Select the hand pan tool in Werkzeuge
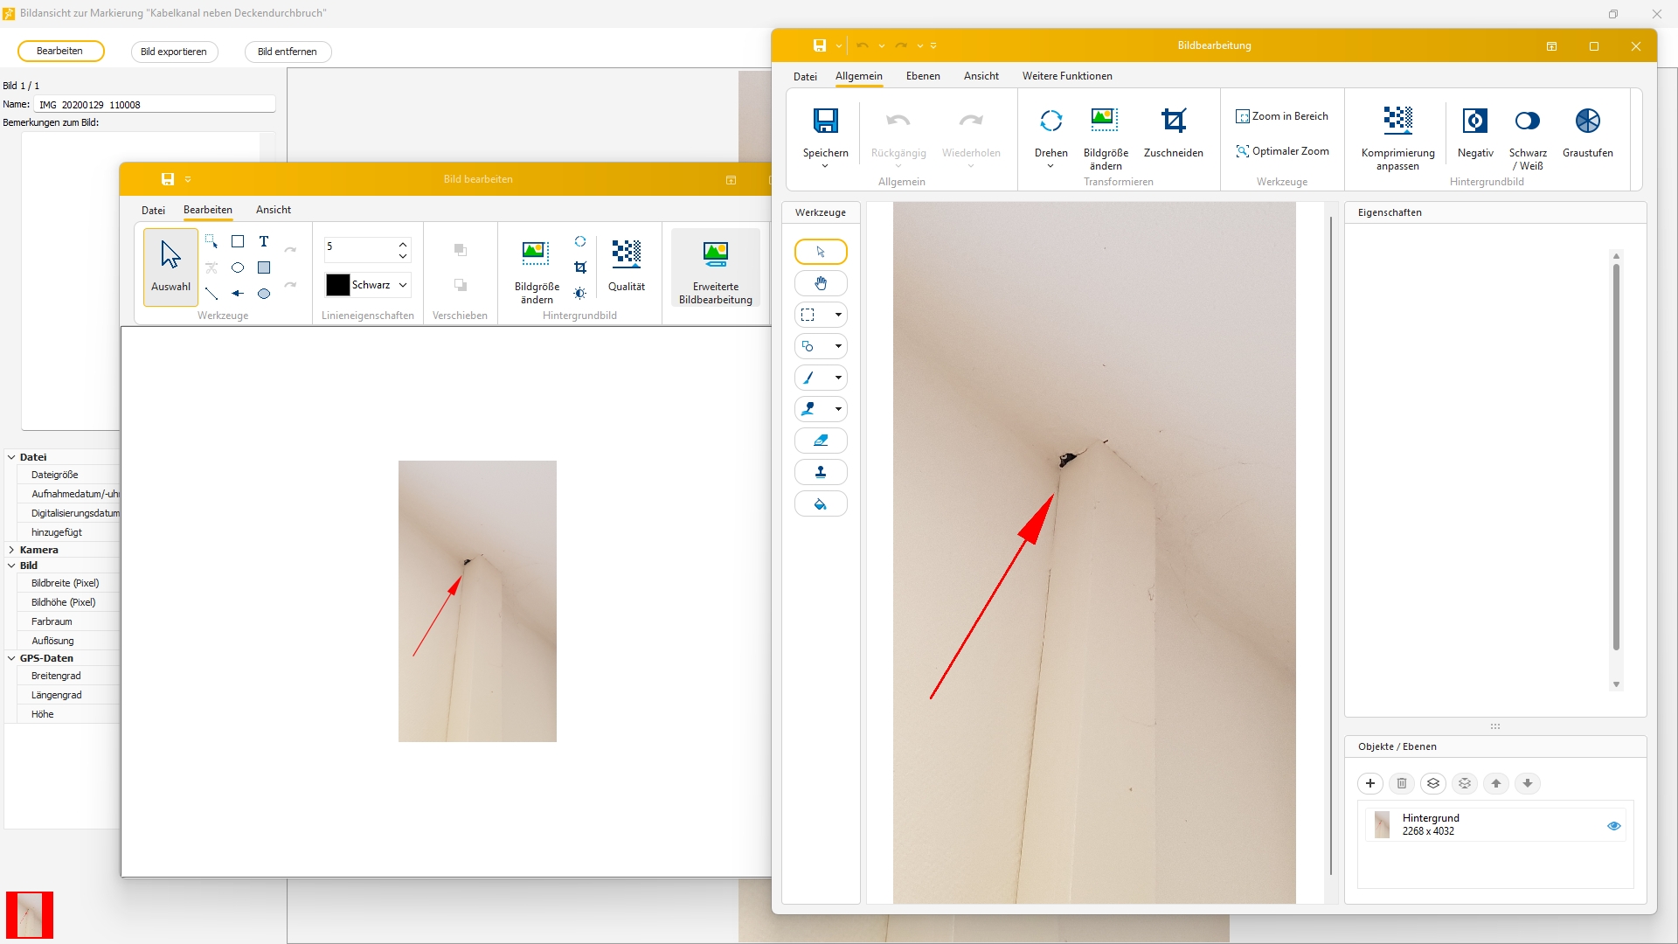The height and width of the screenshot is (944, 1678). 820,283
